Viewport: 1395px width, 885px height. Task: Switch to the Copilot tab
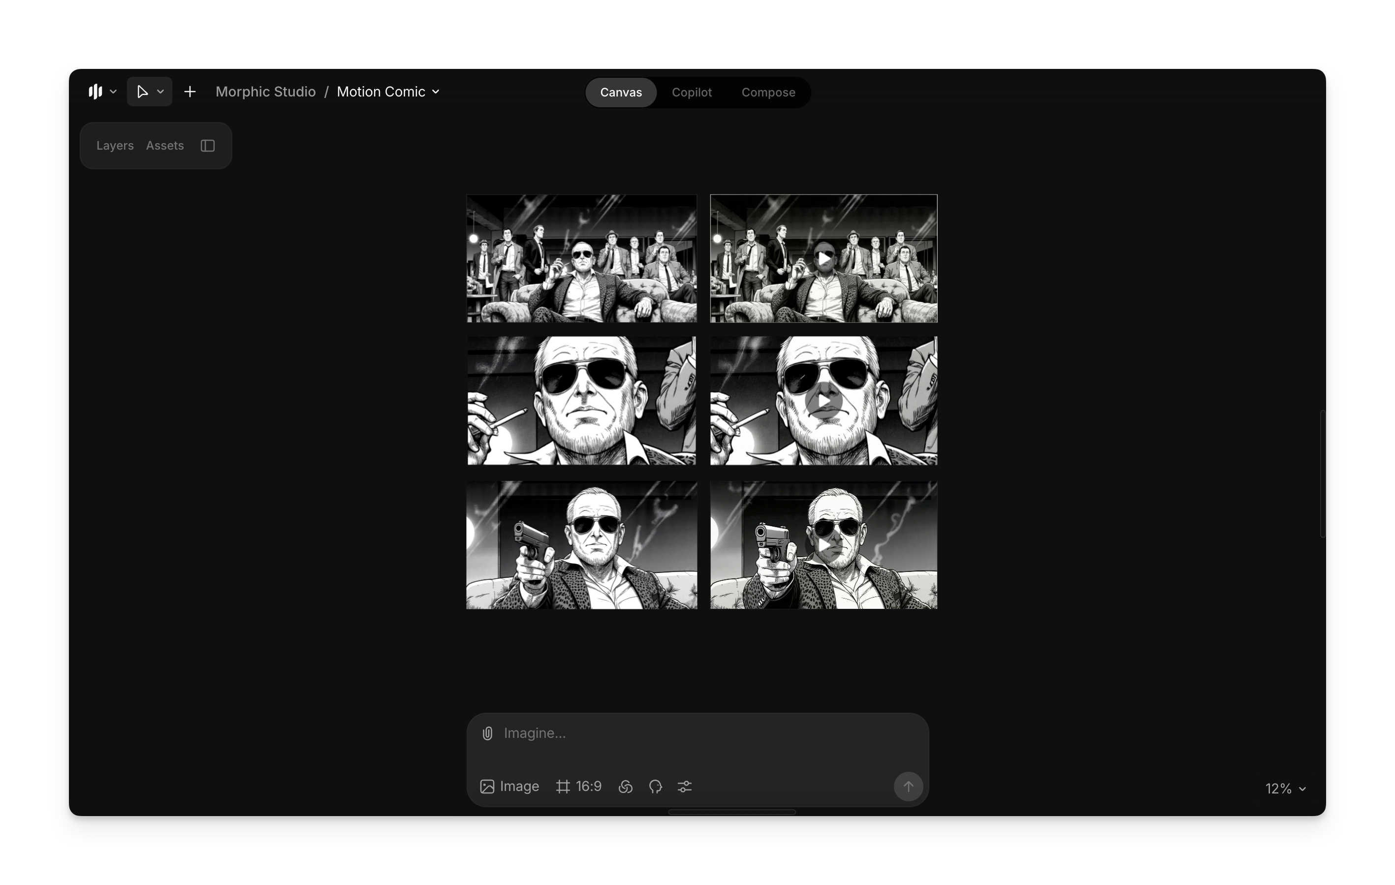point(691,92)
